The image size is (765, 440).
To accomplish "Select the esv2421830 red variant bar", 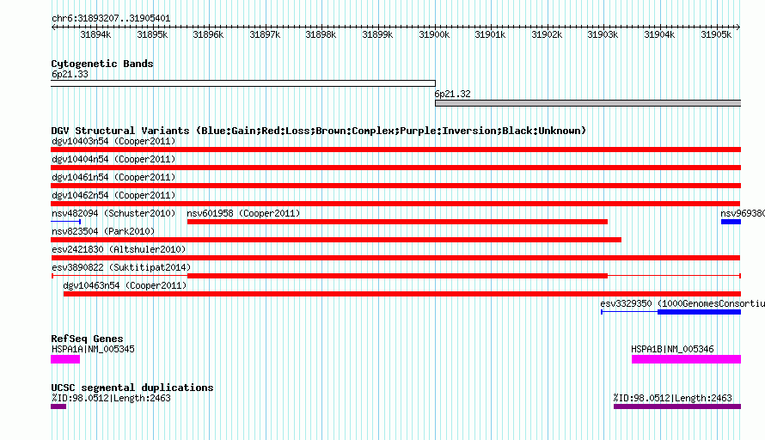I will (x=395, y=258).
